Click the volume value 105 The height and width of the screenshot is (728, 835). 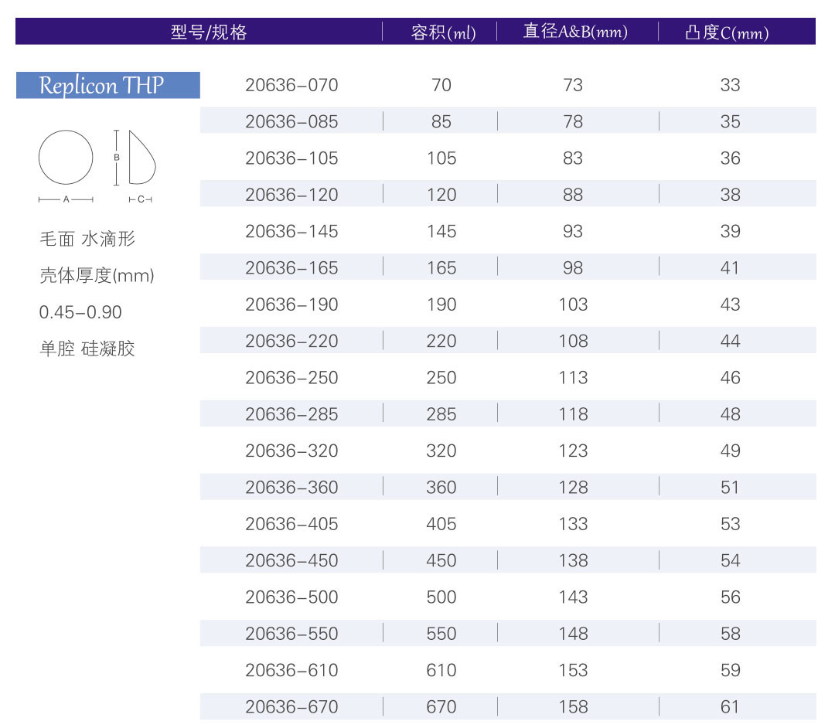[441, 158]
